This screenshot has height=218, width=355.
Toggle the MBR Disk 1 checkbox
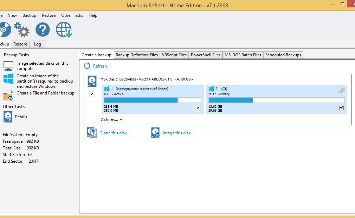click(92, 94)
